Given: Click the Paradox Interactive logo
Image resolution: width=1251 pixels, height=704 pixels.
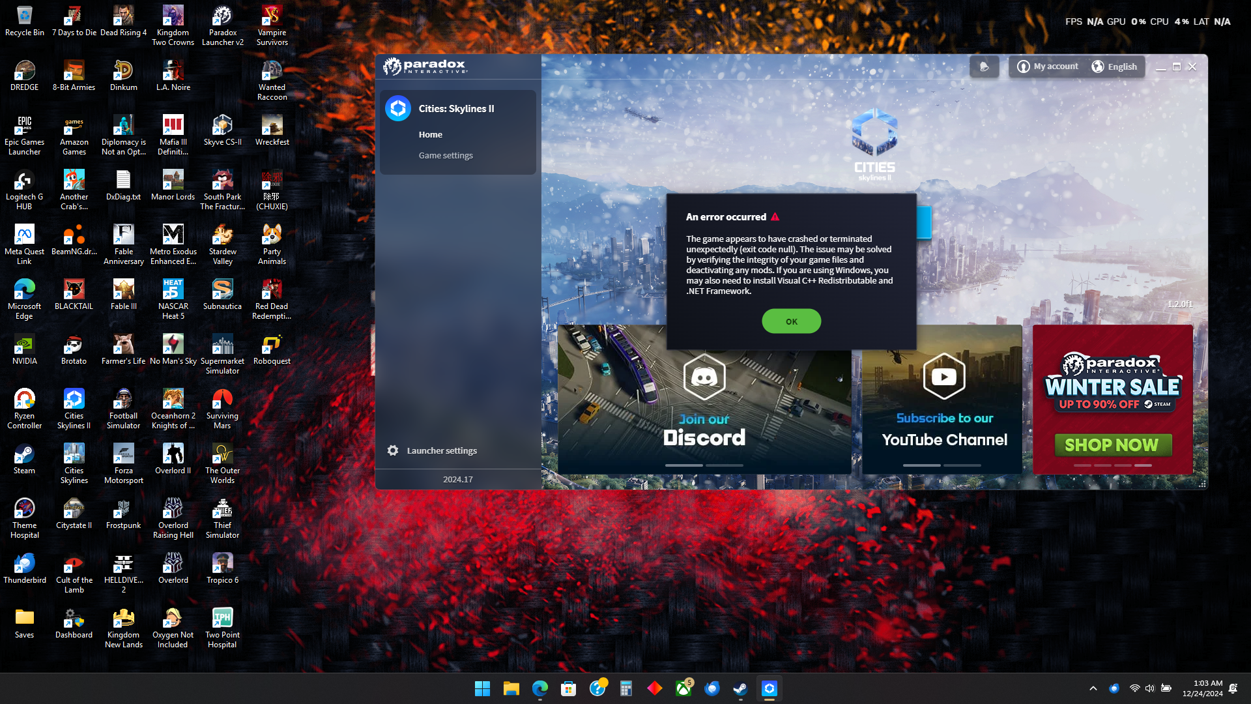Looking at the screenshot, I should pyautogui.click(x=425, y=66).
